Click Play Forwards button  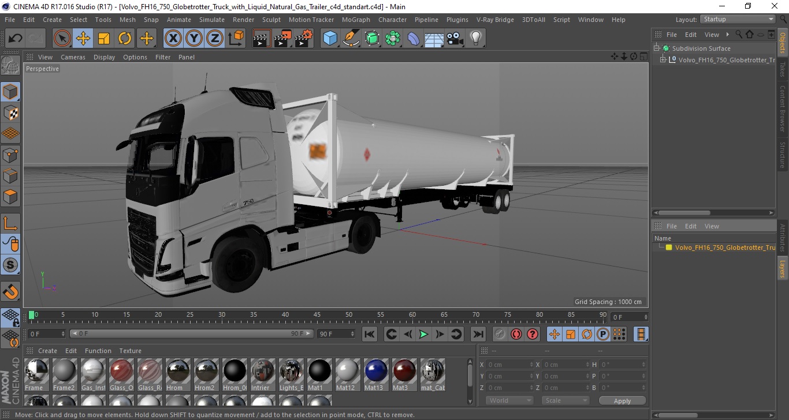pyautogui.click(x=423, y=334)
